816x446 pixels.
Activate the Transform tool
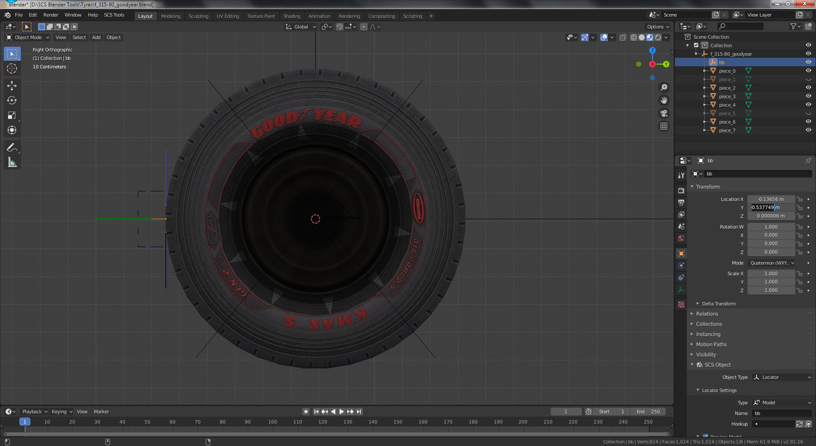click(x=12, y=130)
